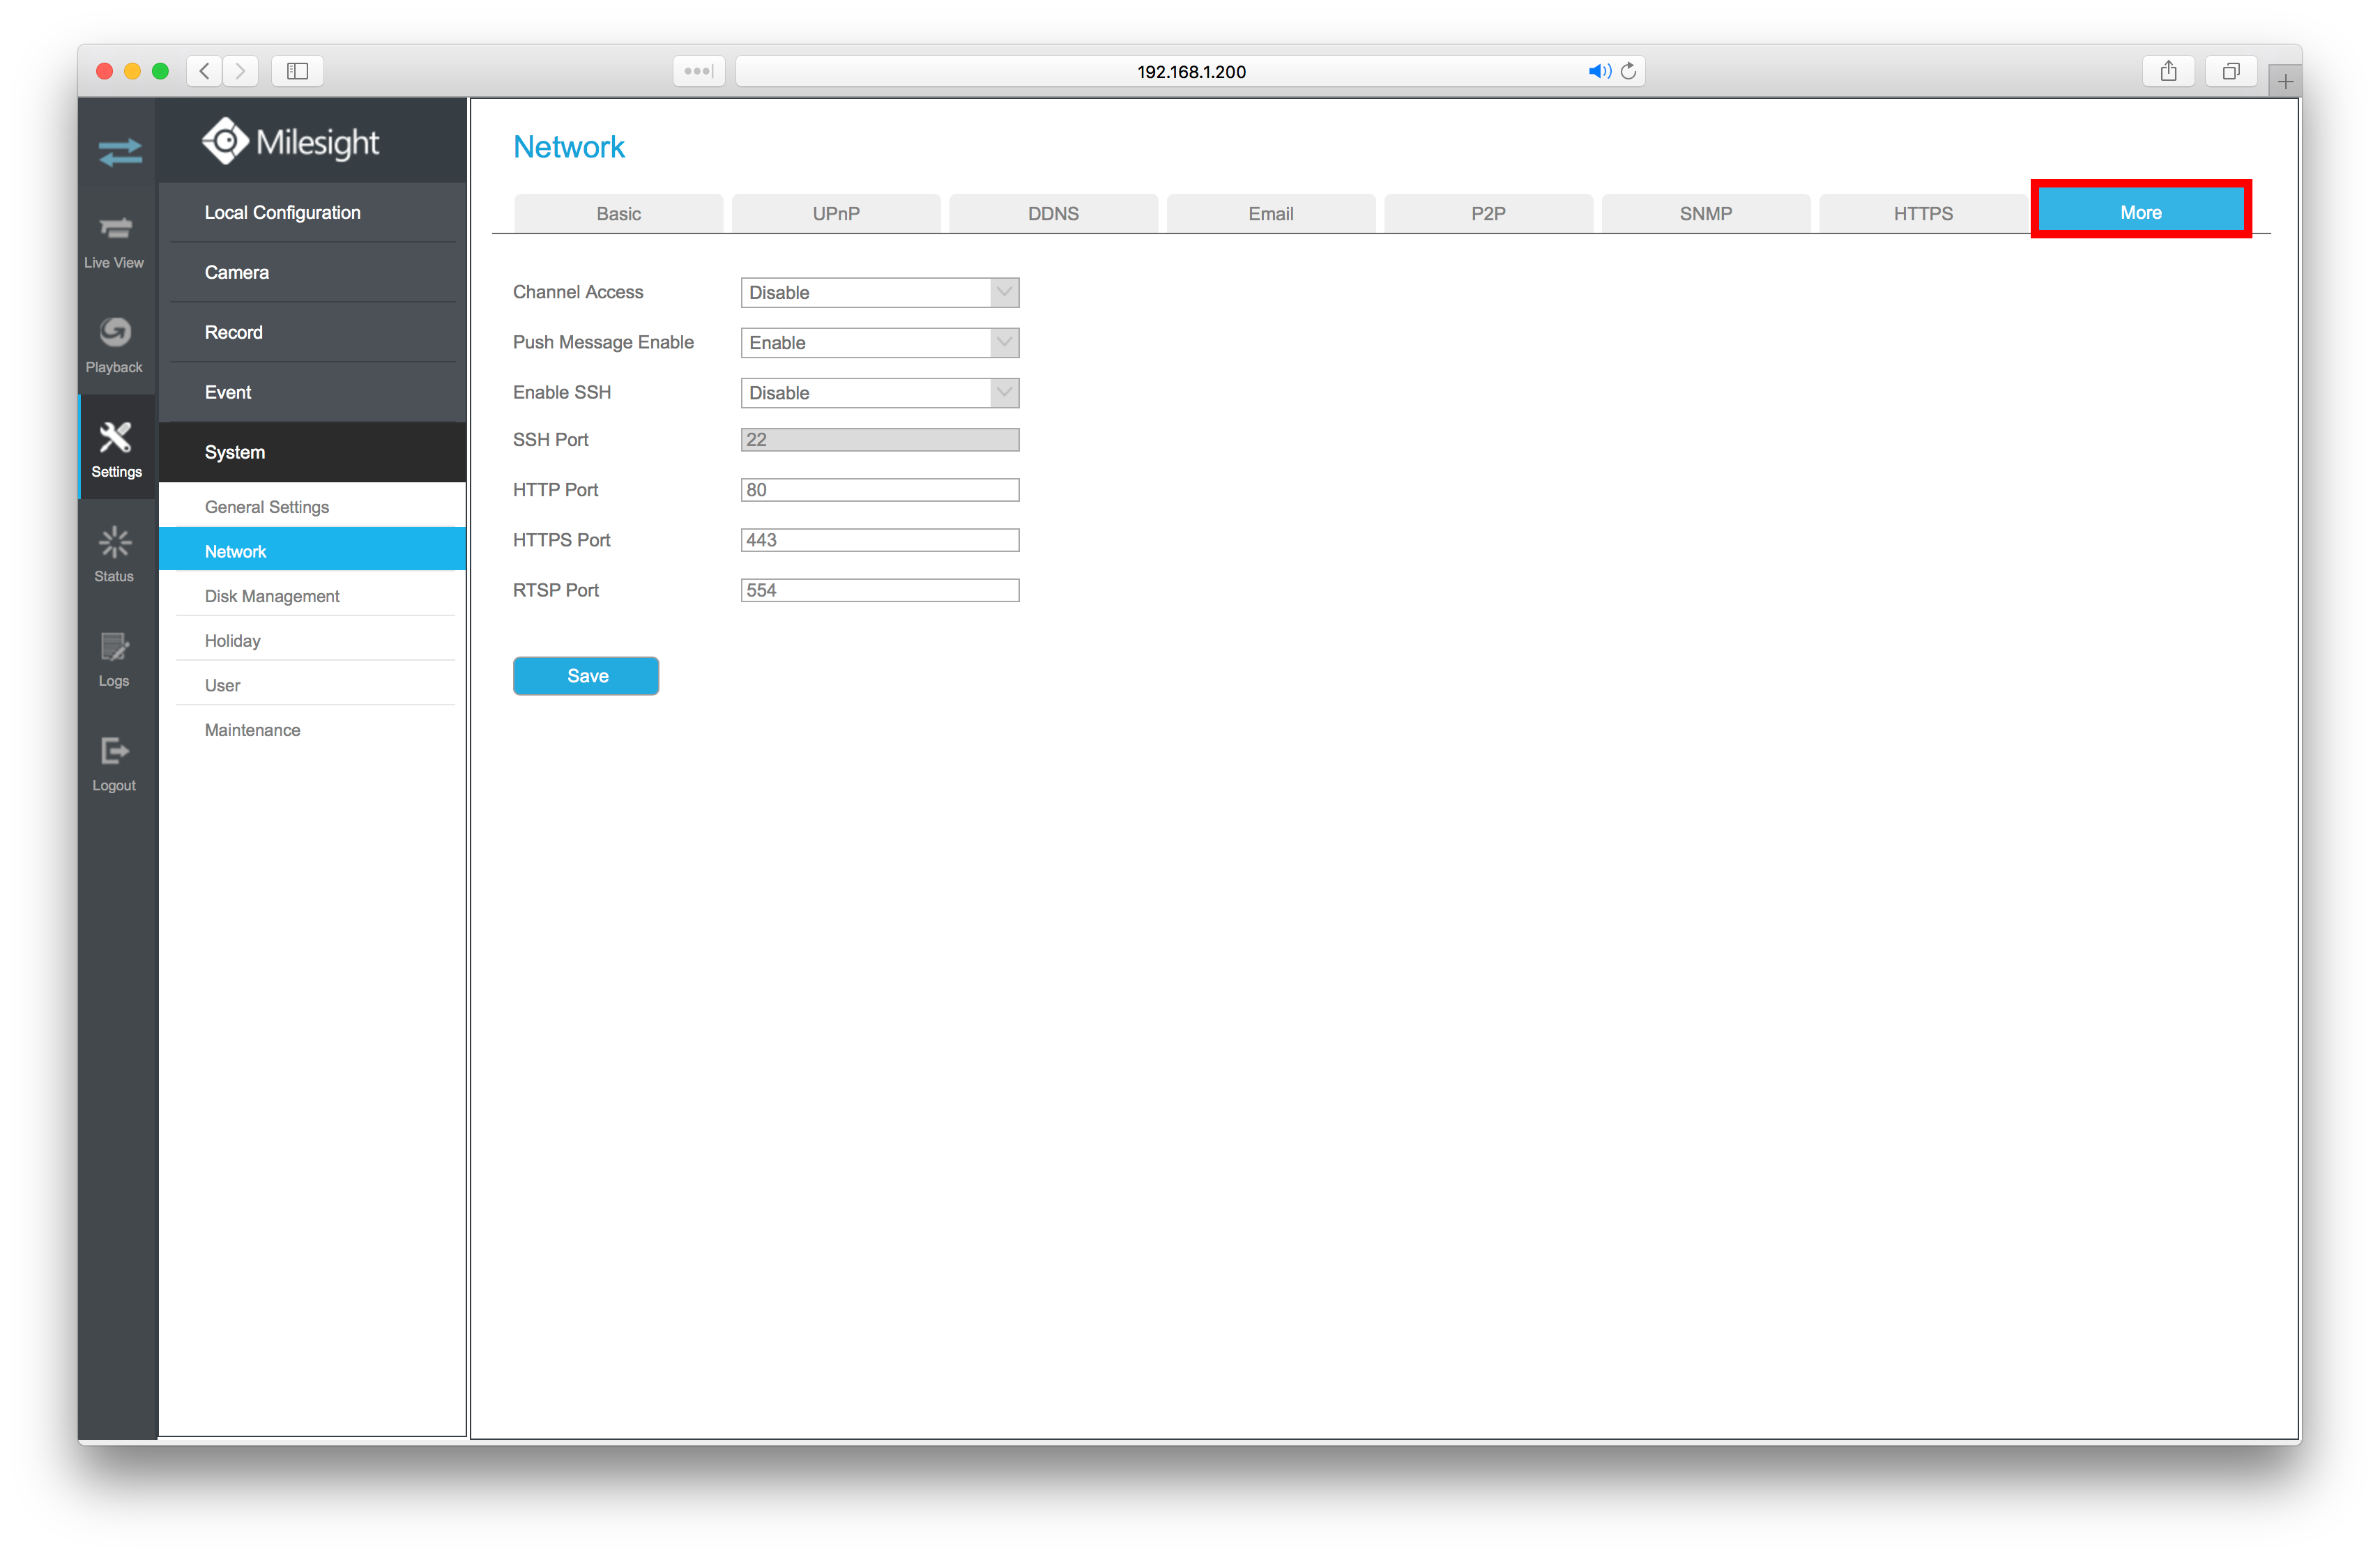
Task: Toggle the browser sidebar button
Action: (x=297, y=71)
